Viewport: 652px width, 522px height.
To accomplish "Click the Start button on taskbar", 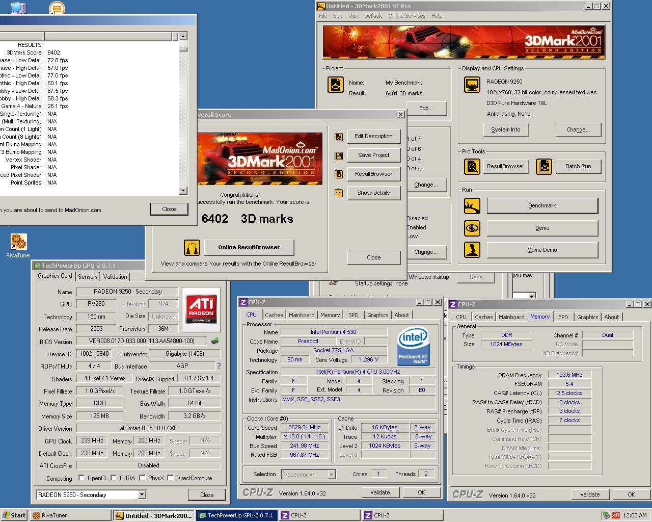I will 14,515.
